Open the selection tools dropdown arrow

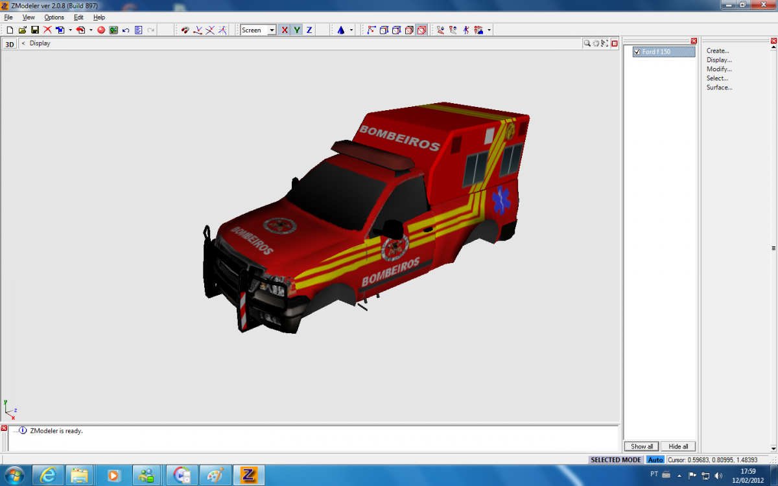(489, 30)
